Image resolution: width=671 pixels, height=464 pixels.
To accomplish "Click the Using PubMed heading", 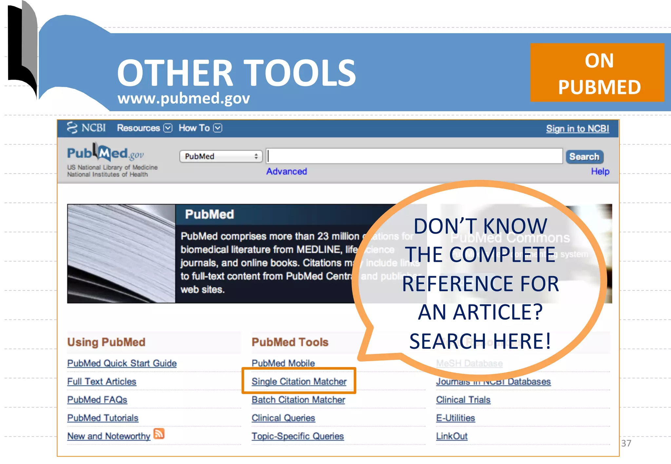I will click(x=106, y=342).
